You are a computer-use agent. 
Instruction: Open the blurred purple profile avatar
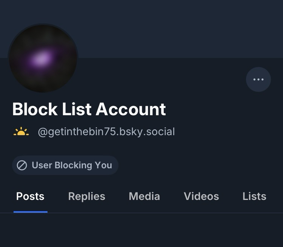click(x=43, y=58)
